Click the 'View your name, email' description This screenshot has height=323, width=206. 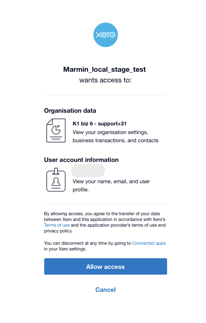[111, 182]
